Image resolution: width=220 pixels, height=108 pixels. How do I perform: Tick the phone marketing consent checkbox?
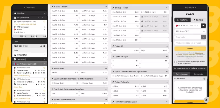[x=176, y=62]
